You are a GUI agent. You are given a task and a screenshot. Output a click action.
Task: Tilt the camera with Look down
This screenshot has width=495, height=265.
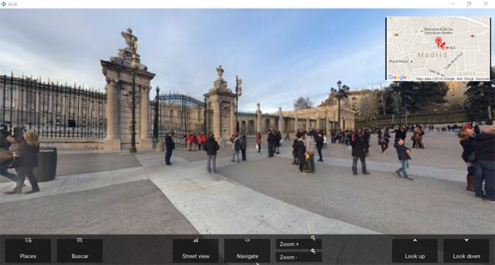pyautogui.click(x=466, y=250)
